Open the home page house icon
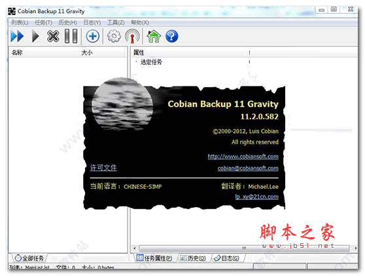365x276 pixels. (154, 37)
